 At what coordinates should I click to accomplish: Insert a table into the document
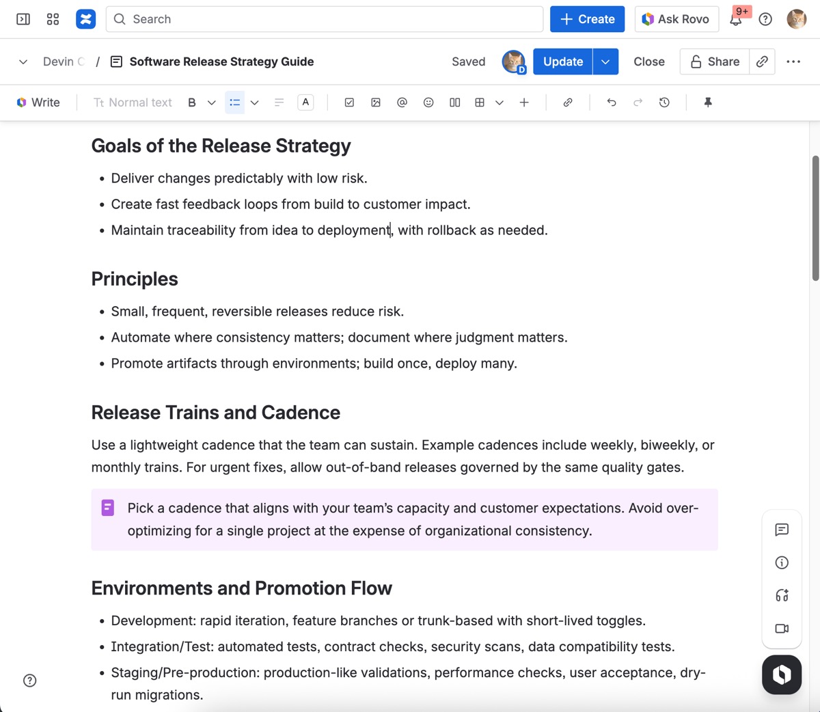[x=480, y=102]
